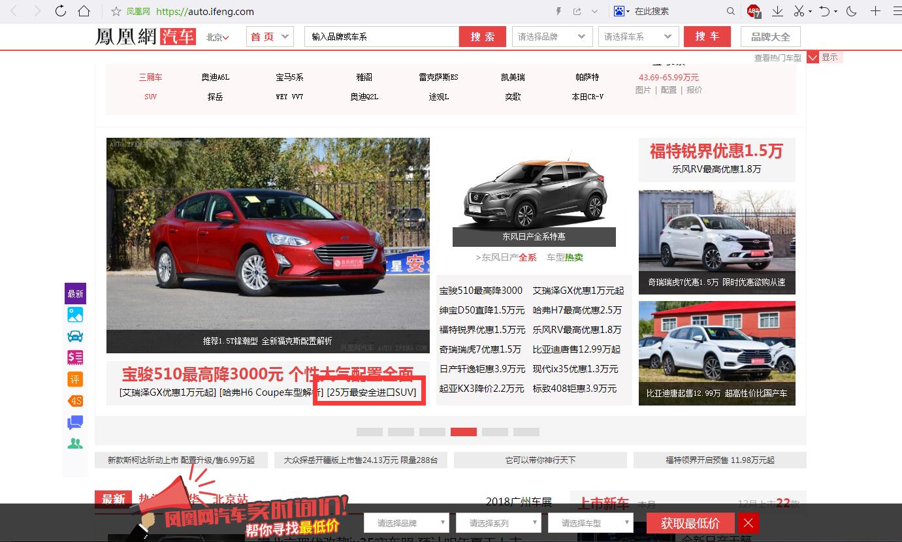Click the red SUV category label
Screen dimensions: 902x542
[150, 97]
